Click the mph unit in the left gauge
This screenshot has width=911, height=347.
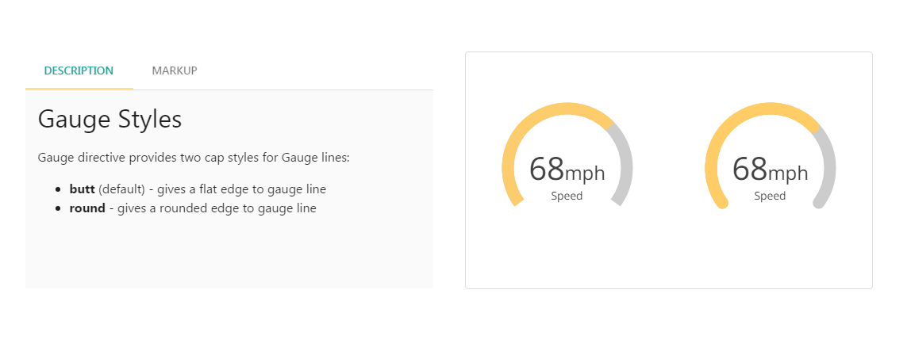[586, 173]
